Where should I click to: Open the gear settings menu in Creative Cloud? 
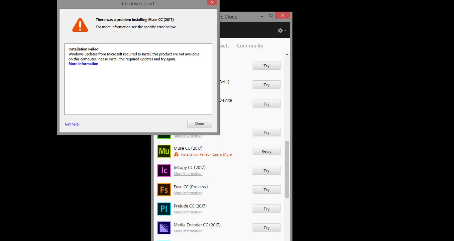[282, 30]
